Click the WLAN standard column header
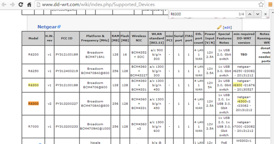Viewport: 274px width, 144px height. [x=157, y=38]
